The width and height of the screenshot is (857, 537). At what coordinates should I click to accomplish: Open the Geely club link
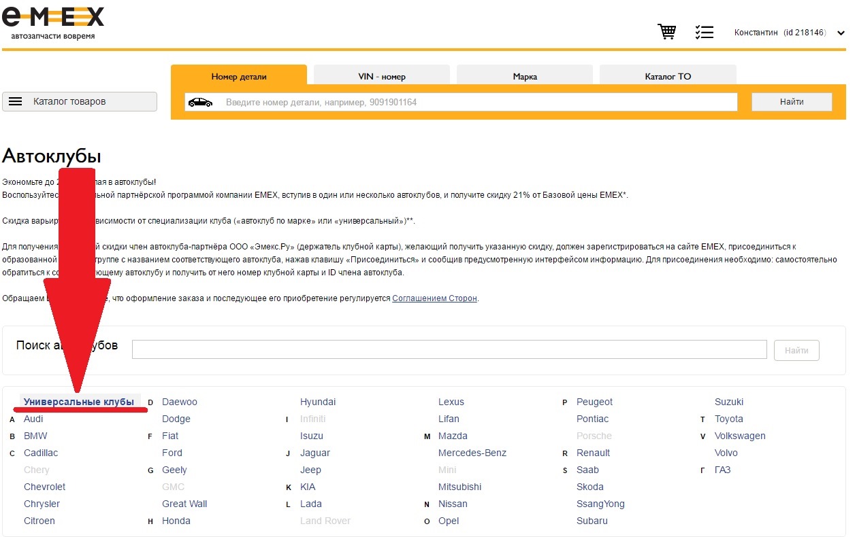174,470
